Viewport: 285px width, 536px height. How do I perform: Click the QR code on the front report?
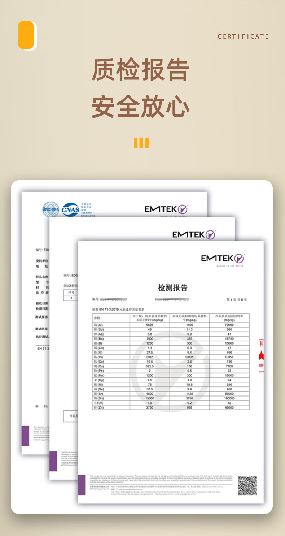[x=247, y=486]
